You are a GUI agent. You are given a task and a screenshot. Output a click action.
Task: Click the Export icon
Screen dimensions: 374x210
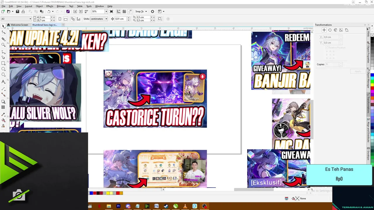click(81, 11)
